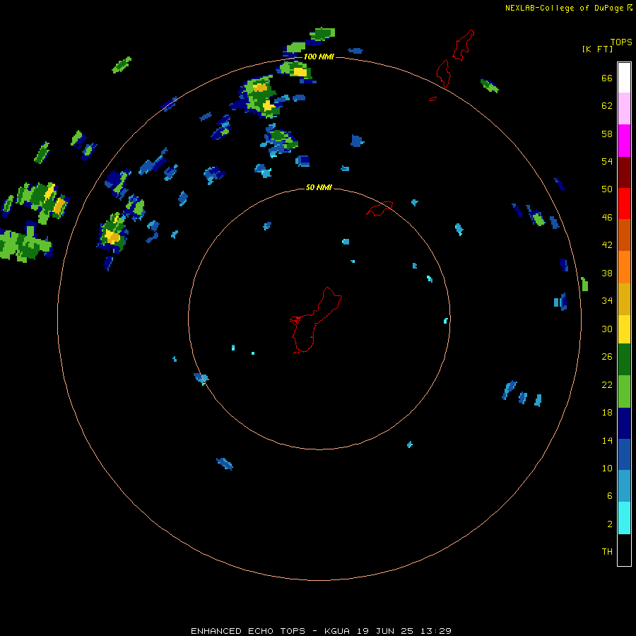Click the bright red legend swatch
The width and height of the screenshot is (636, 636).
click(x=624, y=204)
